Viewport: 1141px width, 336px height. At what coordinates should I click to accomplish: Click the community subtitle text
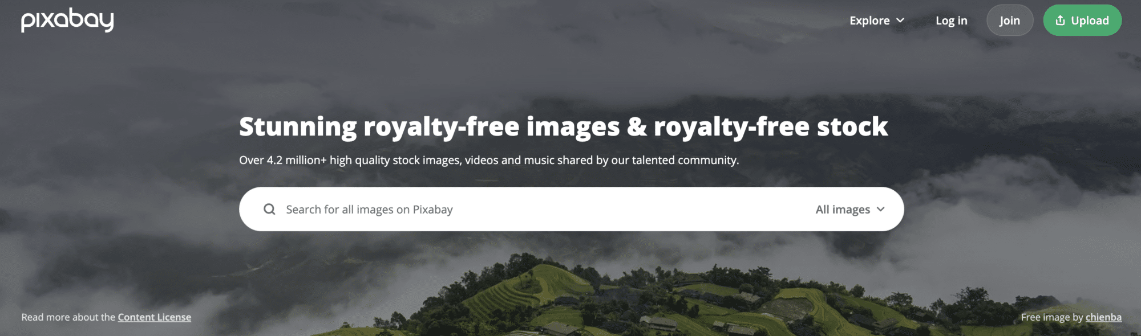[489, 160]
